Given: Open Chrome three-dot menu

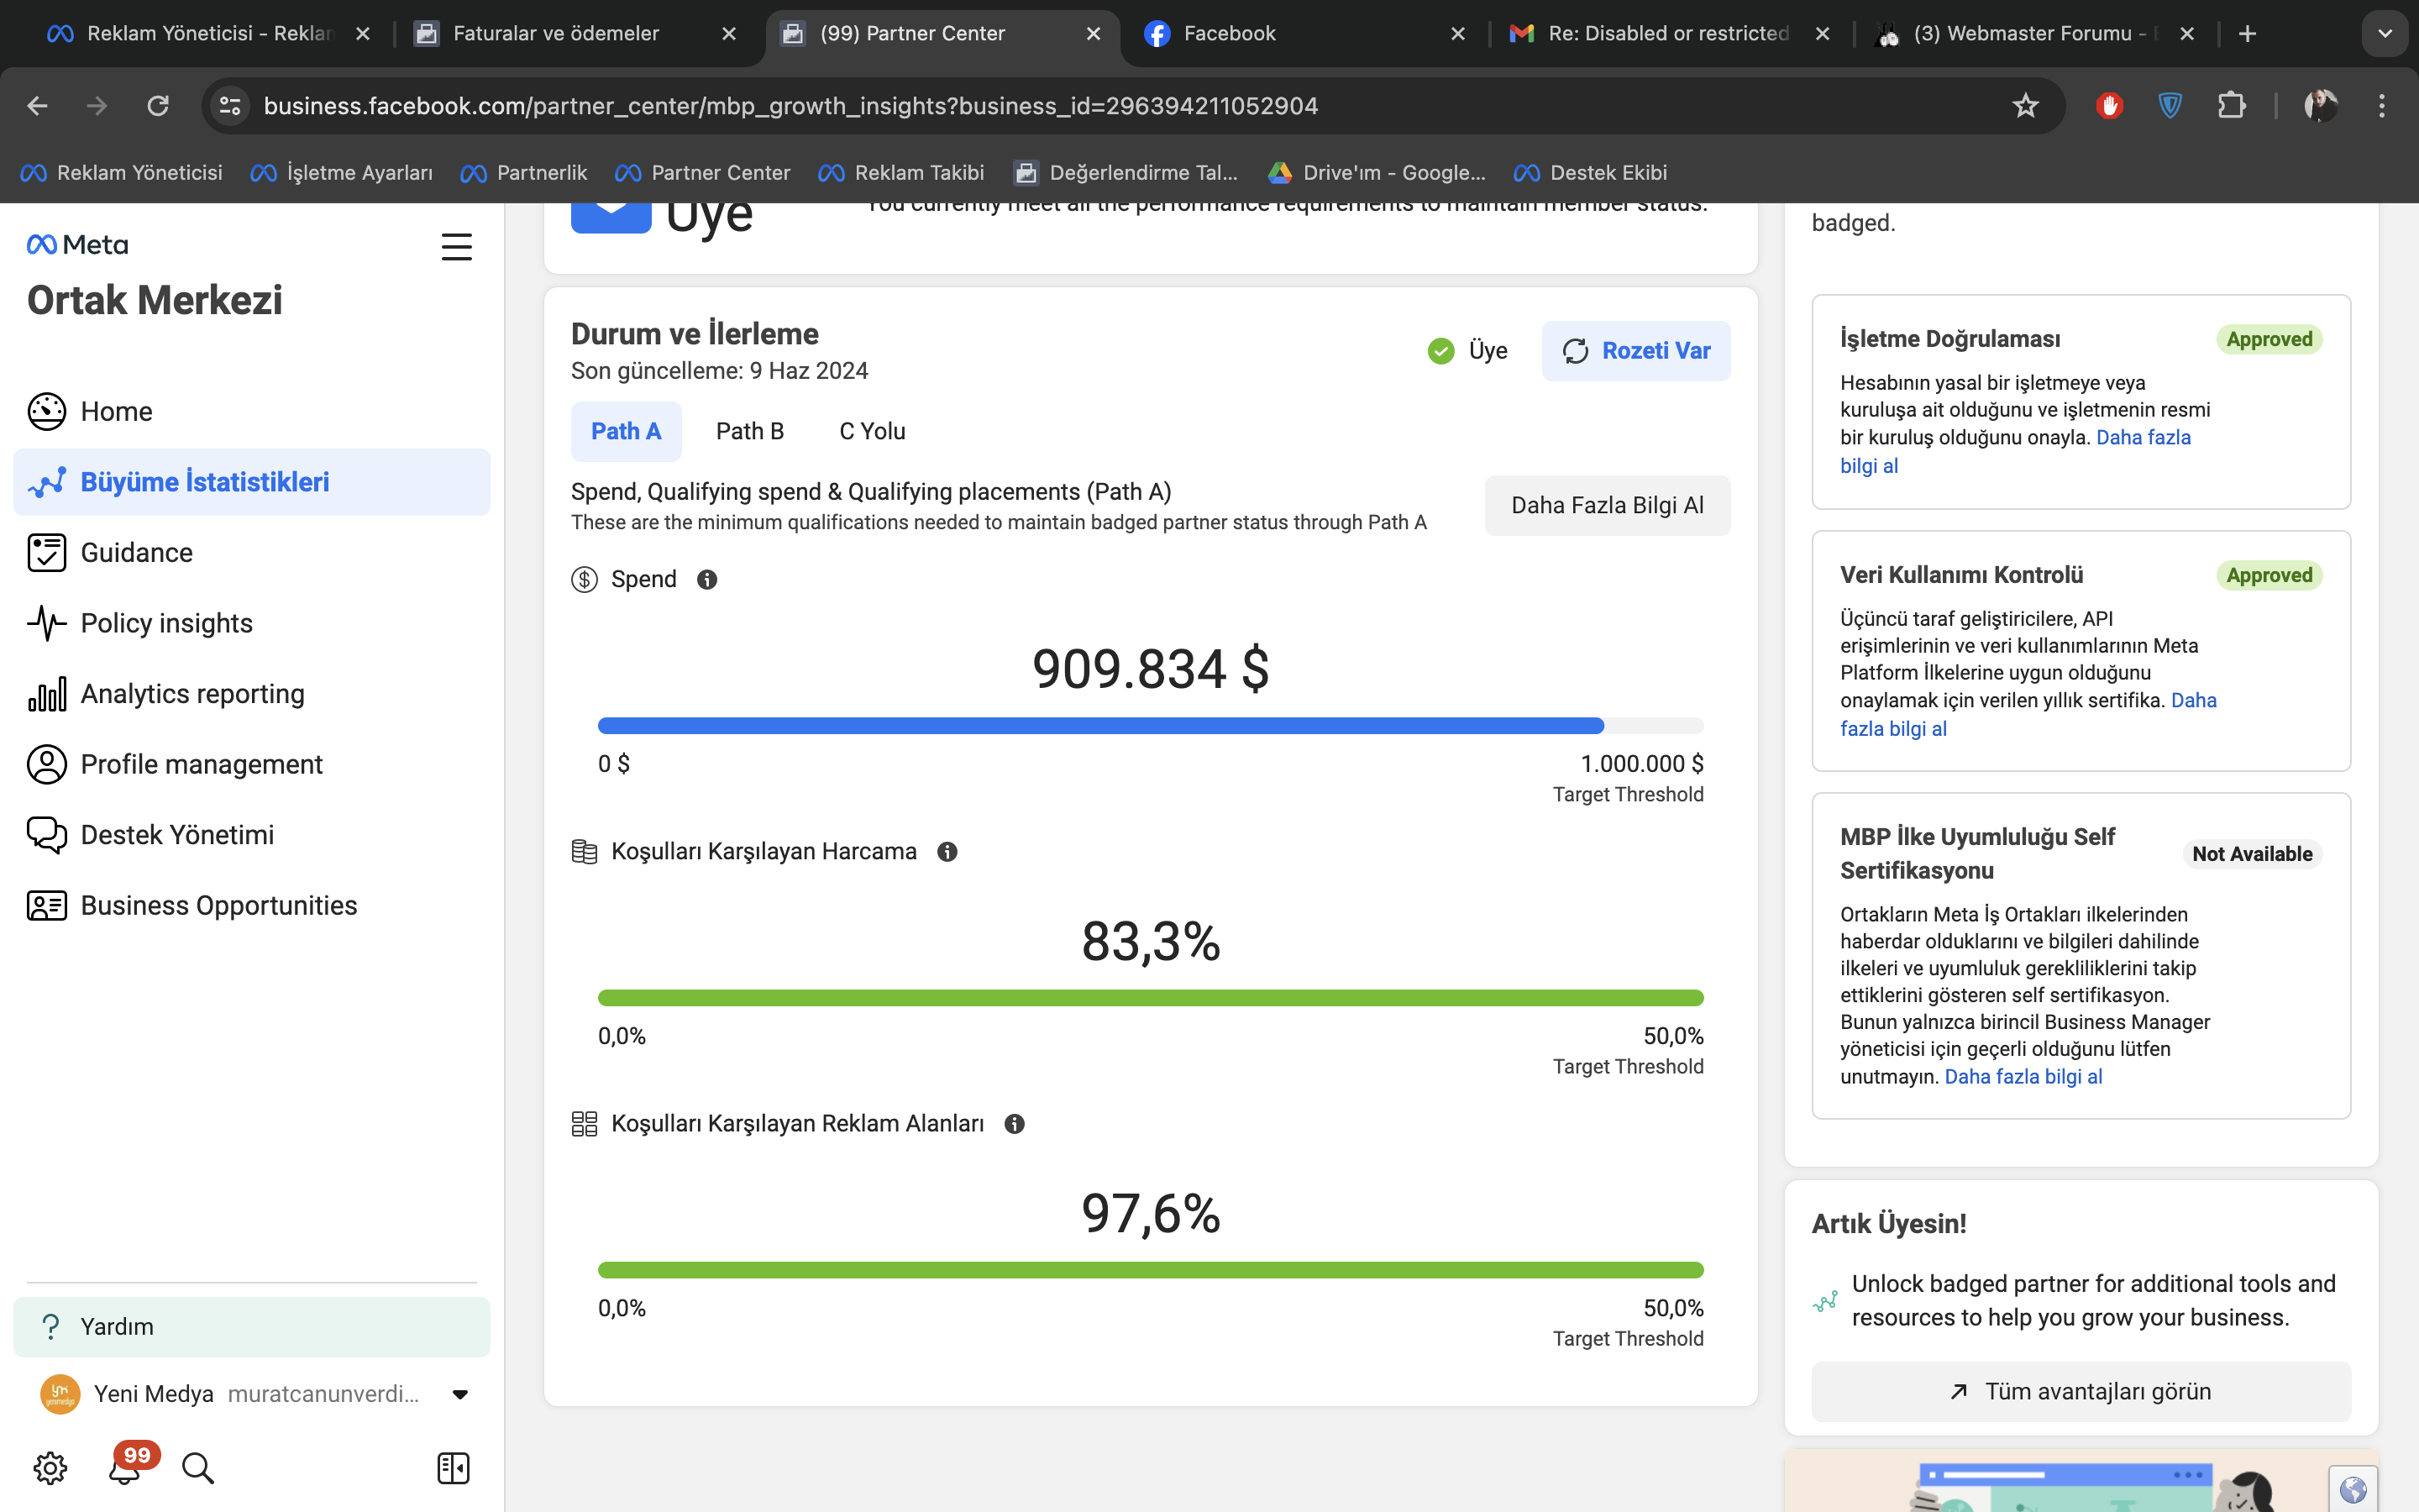Looking at the screenshot, I should (2382, 105).
